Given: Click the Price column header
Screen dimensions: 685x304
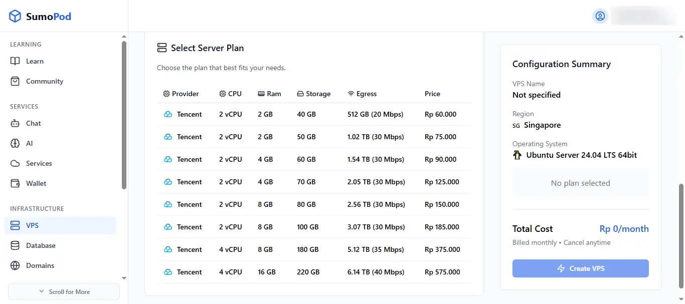Looking at the screenshot, I should click(432, 94).
